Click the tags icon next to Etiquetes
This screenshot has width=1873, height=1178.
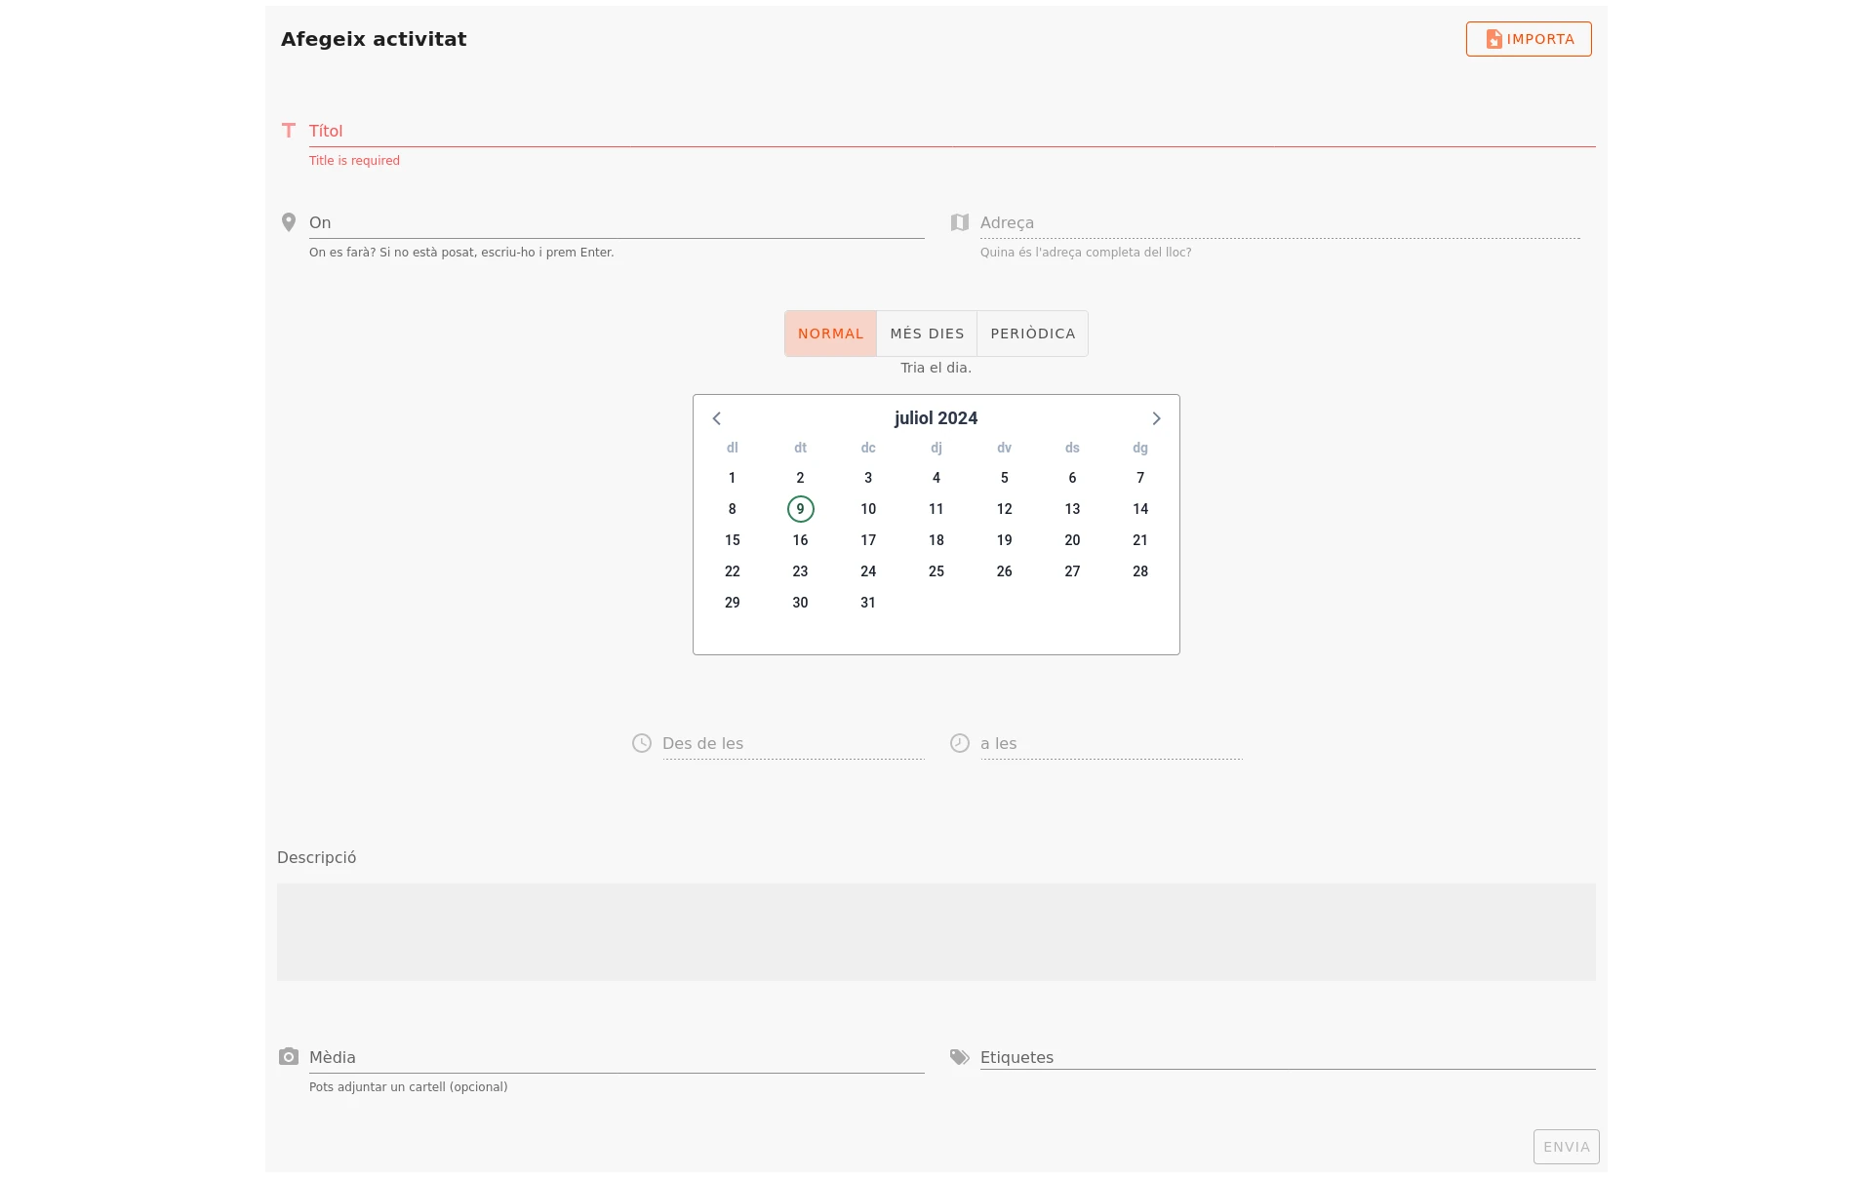click(x=960, y=1057)
